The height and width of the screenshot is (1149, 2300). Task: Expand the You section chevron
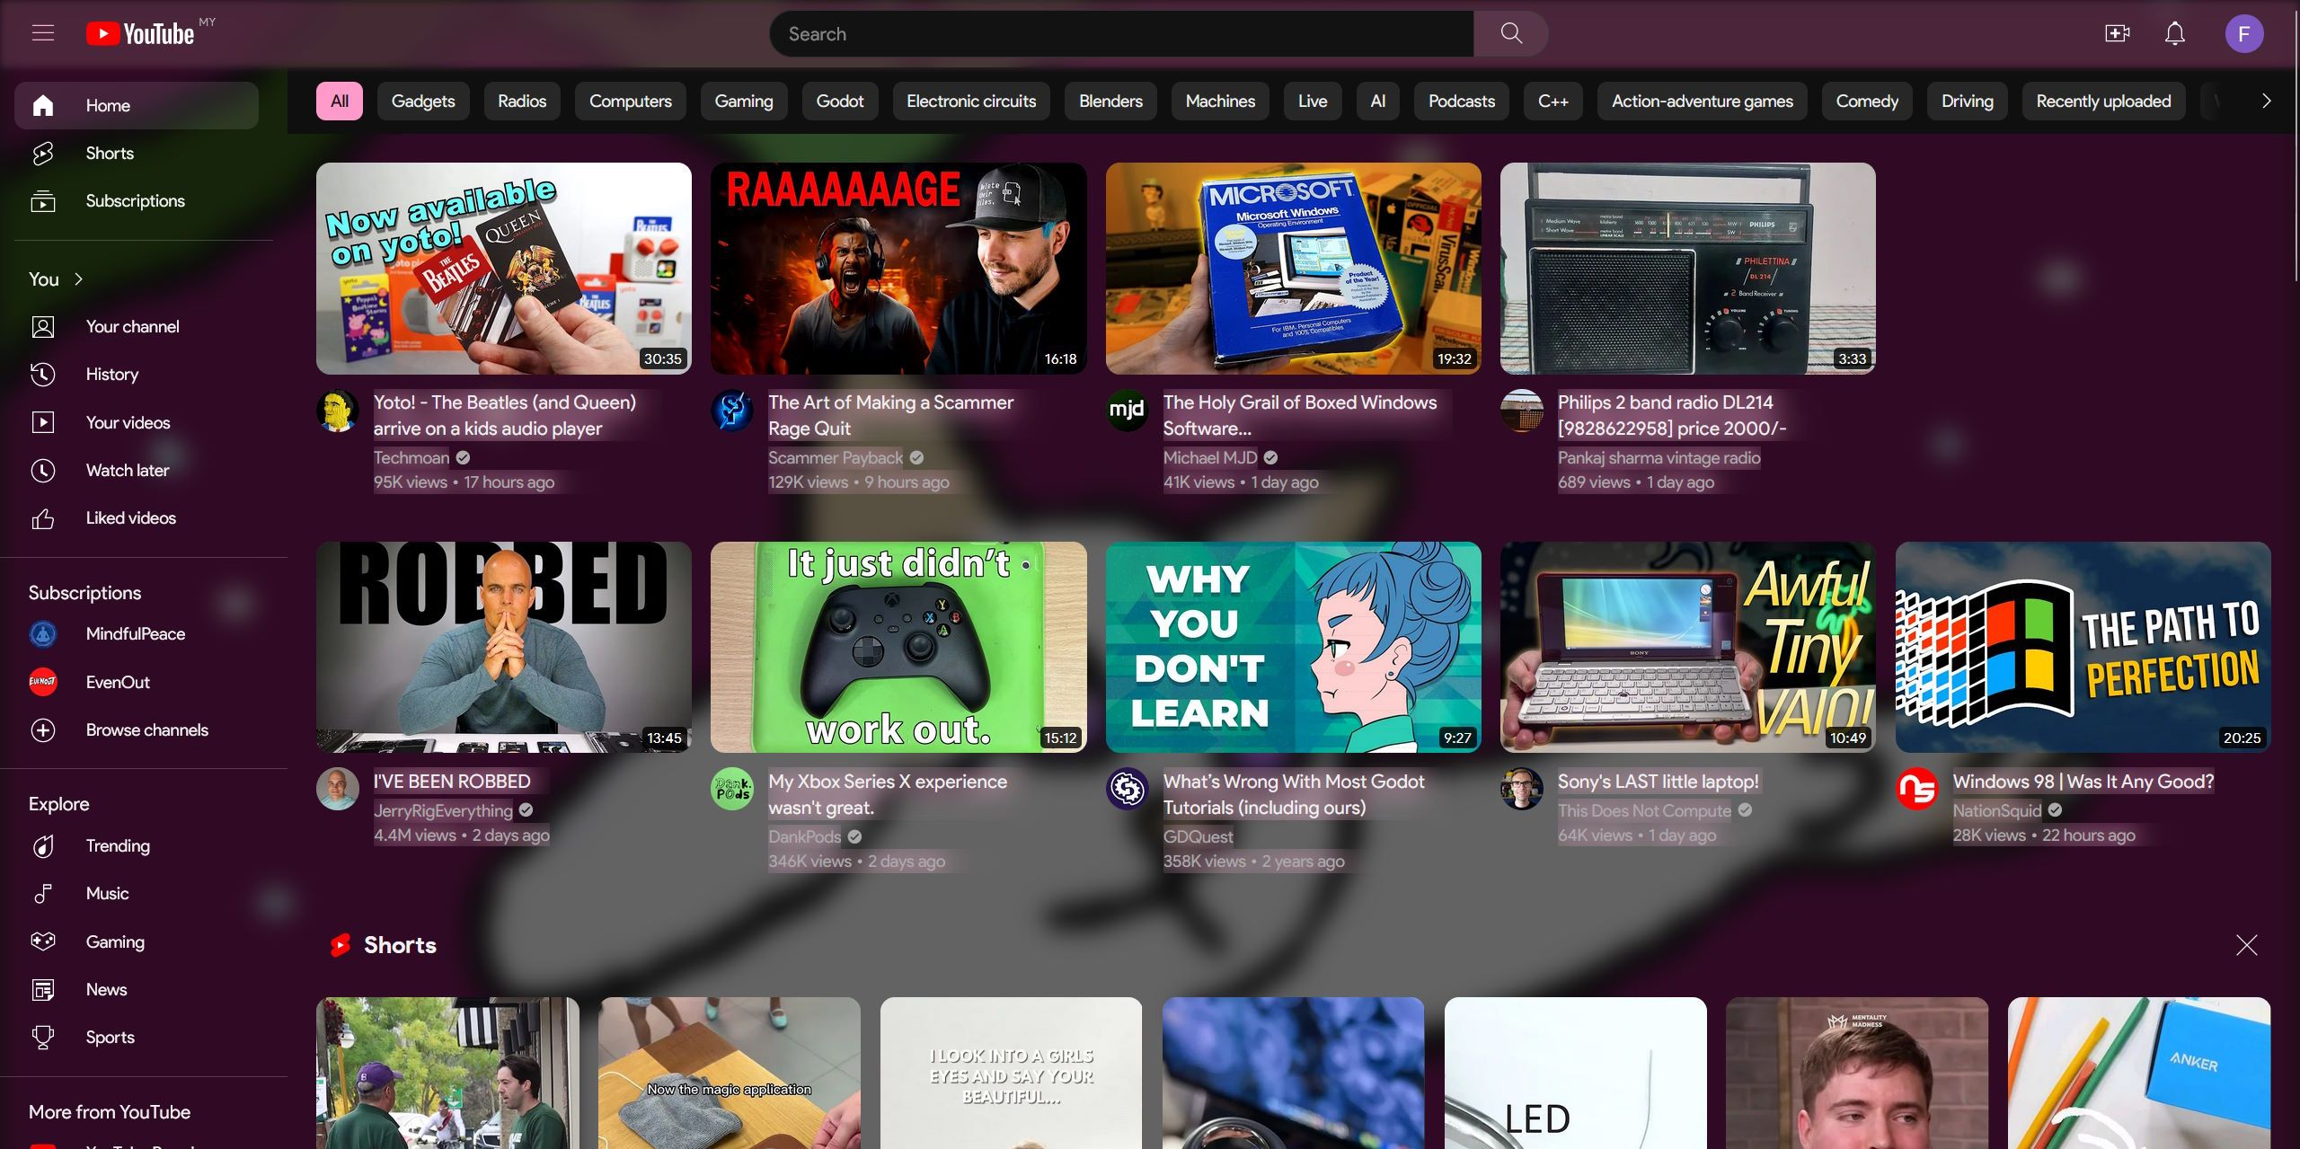(x=79, y=279)
